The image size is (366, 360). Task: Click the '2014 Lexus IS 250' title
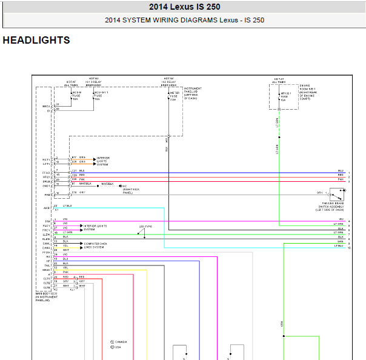[x=184, y=7]
